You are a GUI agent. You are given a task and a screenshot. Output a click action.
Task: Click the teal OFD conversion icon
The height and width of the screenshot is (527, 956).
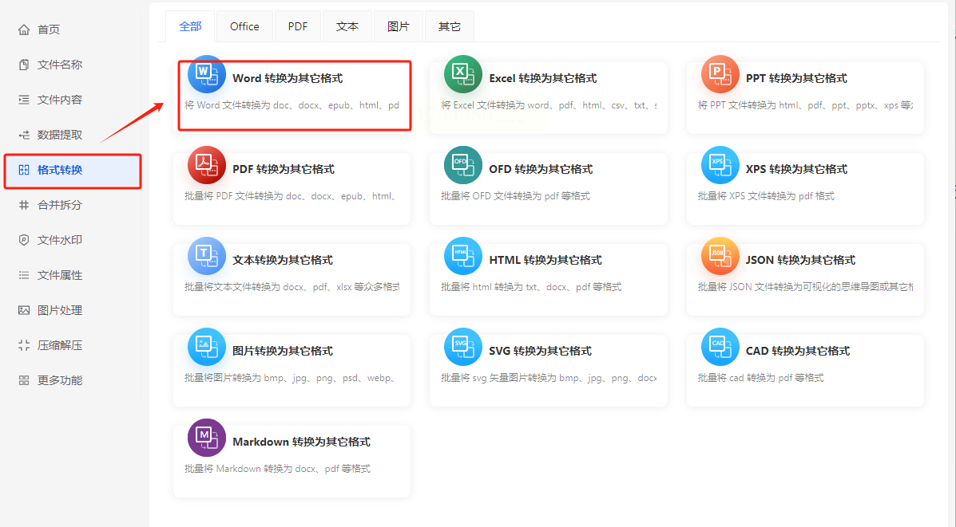pos(463,165)
